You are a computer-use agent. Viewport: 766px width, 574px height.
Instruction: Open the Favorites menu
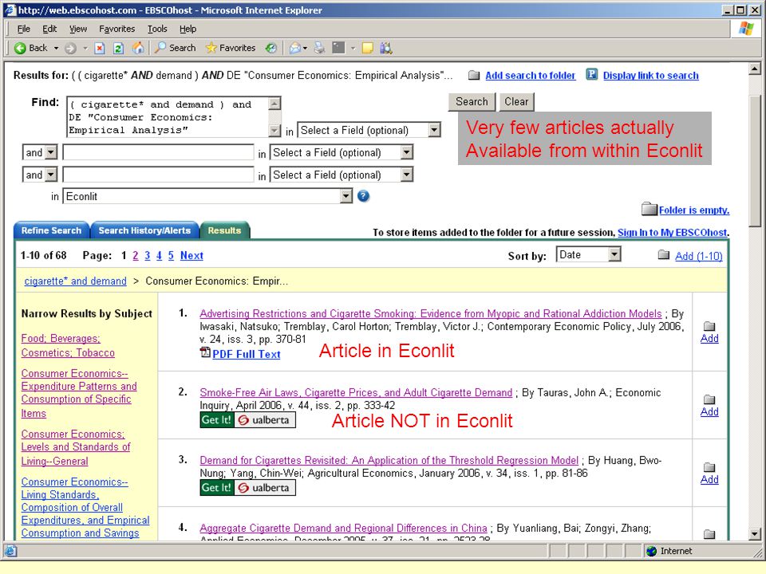tap(116, 29)
